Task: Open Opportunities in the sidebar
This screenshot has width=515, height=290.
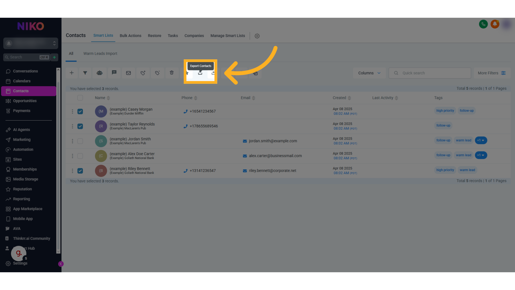Action: pos(25,101)
